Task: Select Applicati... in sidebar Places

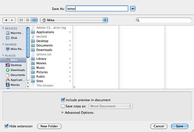Action: click(15, 80)
